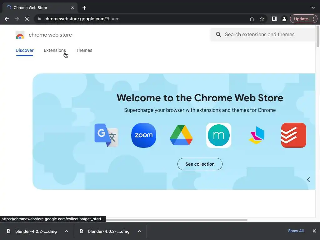This screenshot has height=240, width=320.
Task: Expand options for second blender download
Action: tap(139, 231)
